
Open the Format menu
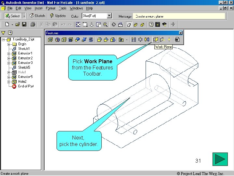pos(50,8)
